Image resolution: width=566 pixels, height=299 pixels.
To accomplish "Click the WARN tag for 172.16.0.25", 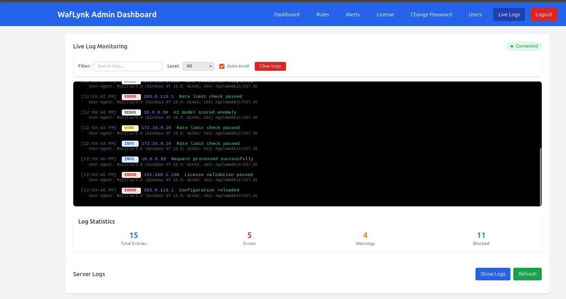I will click(130, 128).
